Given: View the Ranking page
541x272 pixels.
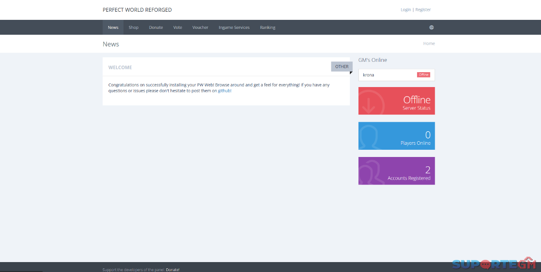Looking at the screenshot, I should [x=267, y=28].
